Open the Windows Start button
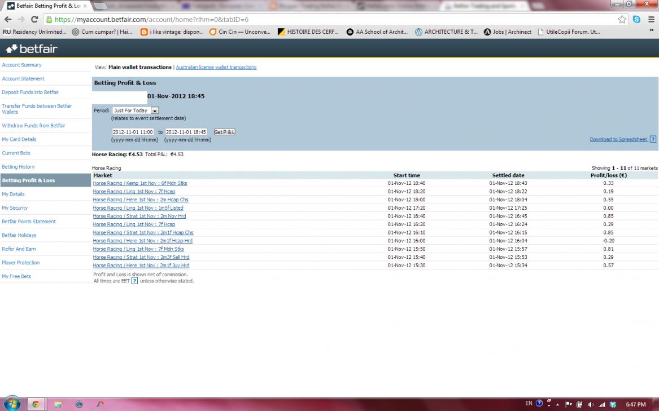The image size is (659, 411). click(12, 404)
